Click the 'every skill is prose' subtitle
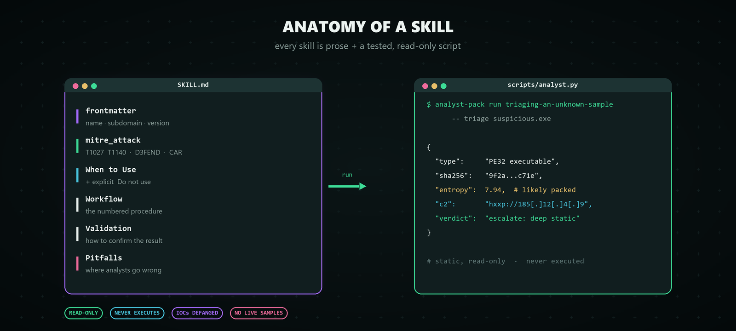 [x=368, y=46]
